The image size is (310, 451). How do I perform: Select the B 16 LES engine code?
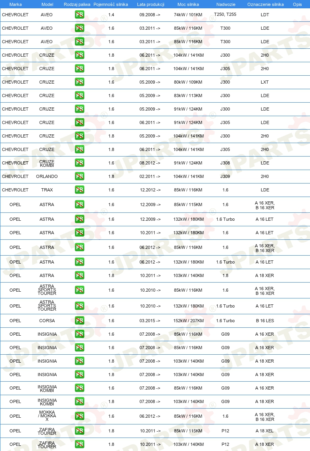[265, 321]
